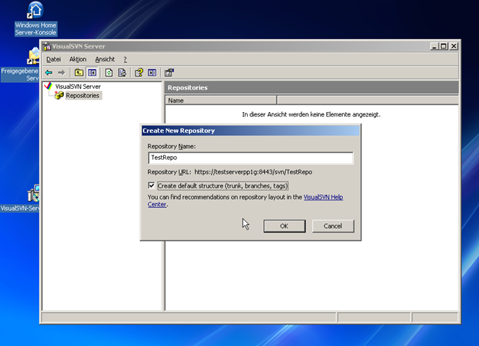Click 'In dieser Ansicht werden keine Elemente angezeigt' text
This screenshot has height=346, width=479.
point(311,114)
